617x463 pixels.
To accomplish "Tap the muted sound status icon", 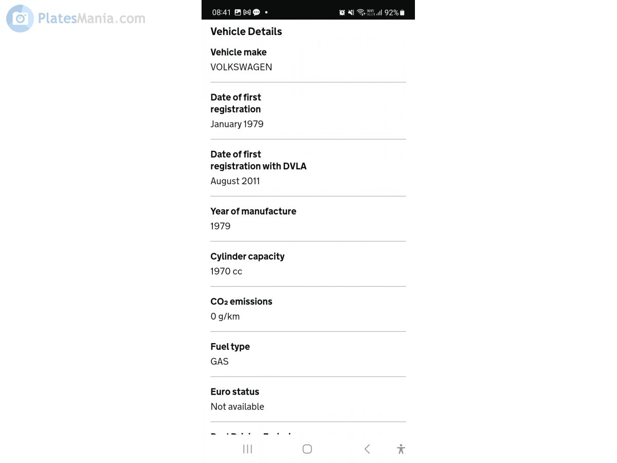I will [x=351, y=12].
